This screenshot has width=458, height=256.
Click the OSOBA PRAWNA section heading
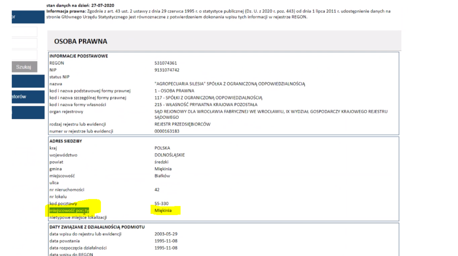click(81, 41)
